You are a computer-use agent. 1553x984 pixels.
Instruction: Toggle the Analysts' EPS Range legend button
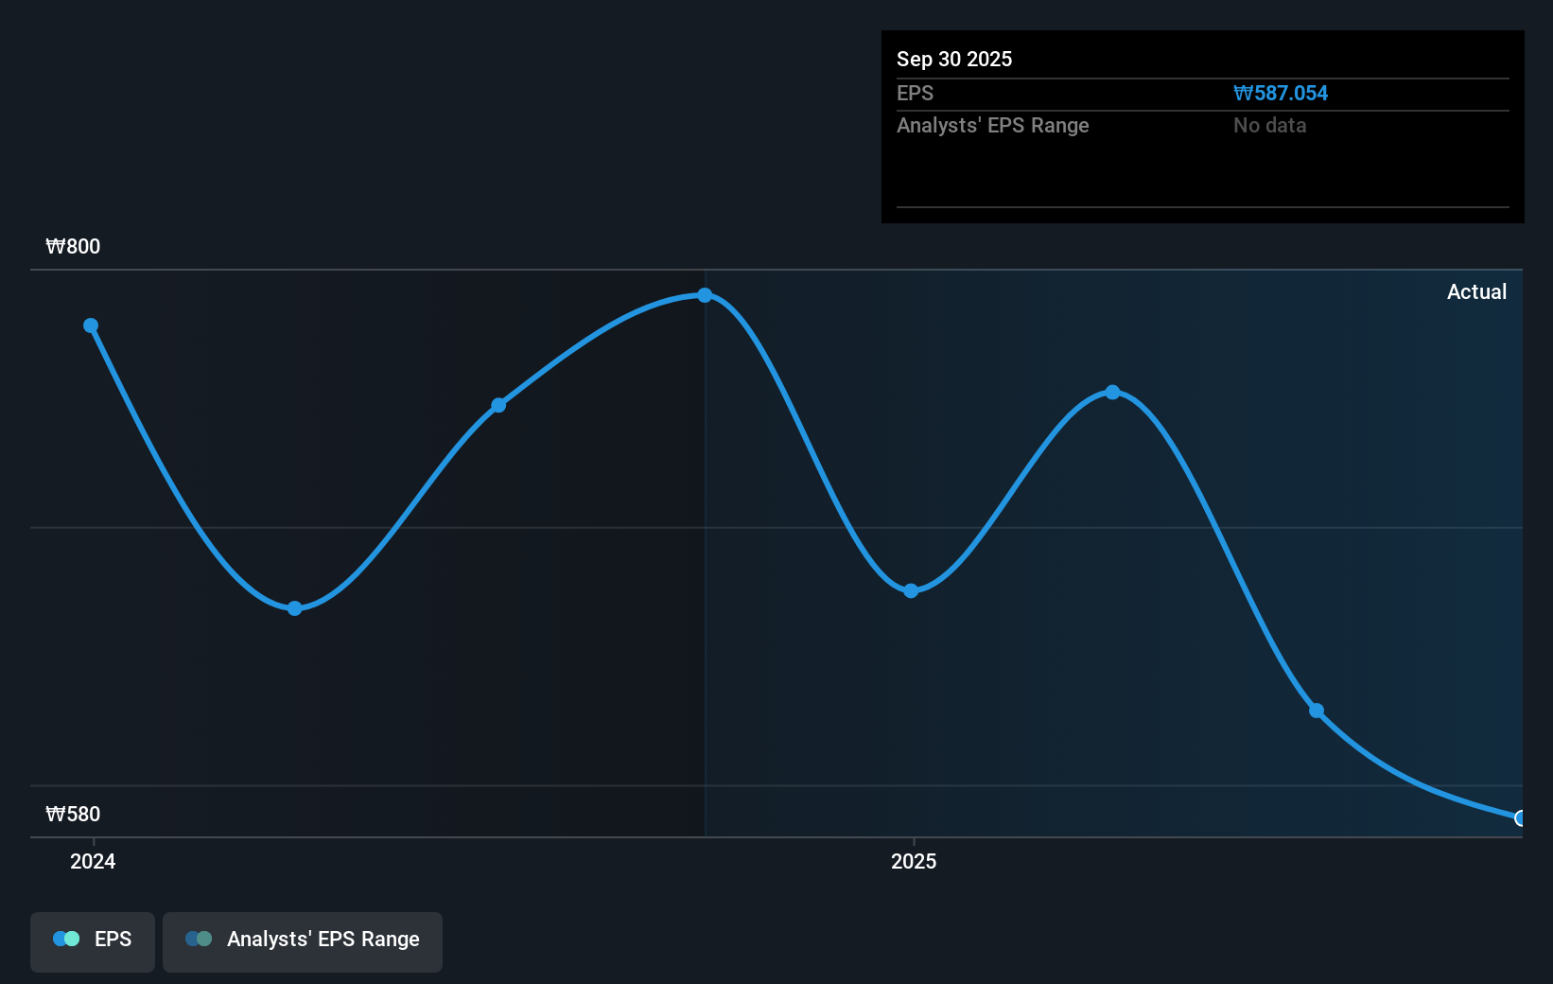pyautogui.click(x=303, y=941)
